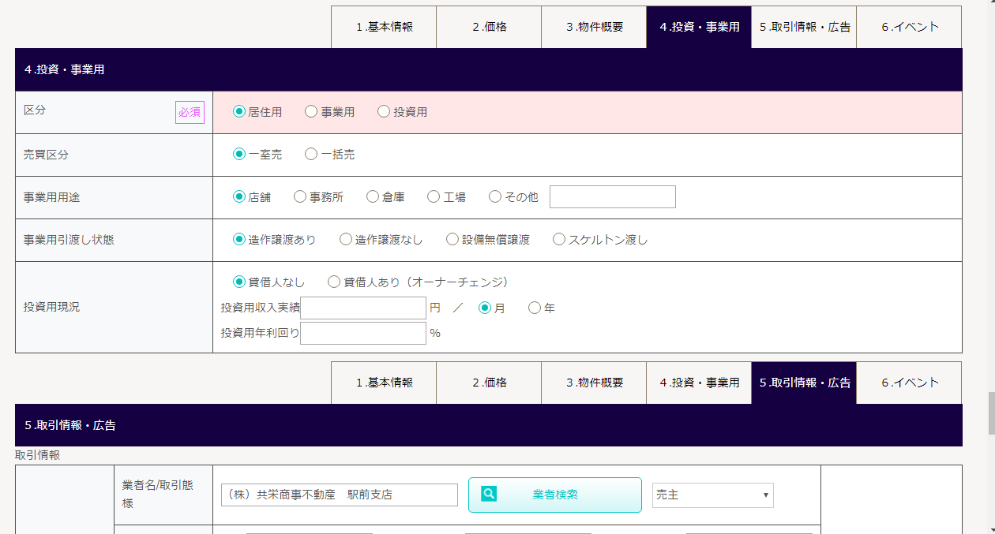Switch income period to 年
995x534 pixels.
click(x=535, y=308)
